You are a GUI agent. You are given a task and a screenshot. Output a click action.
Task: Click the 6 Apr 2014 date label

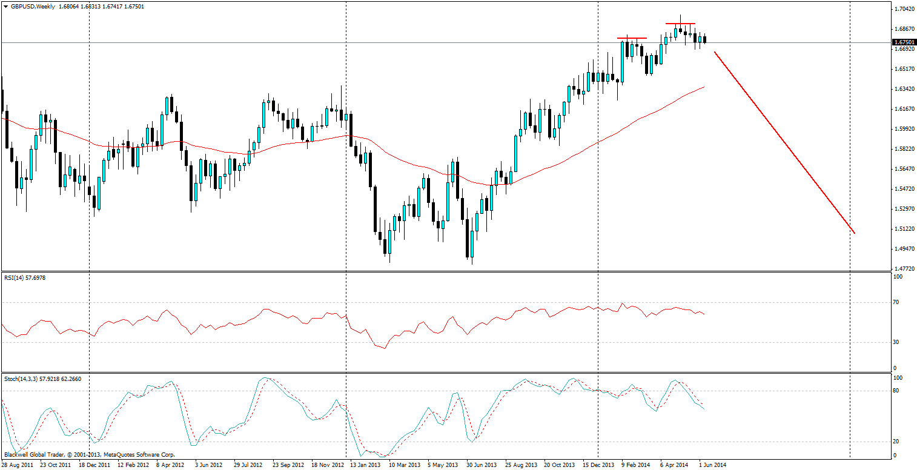675,465
